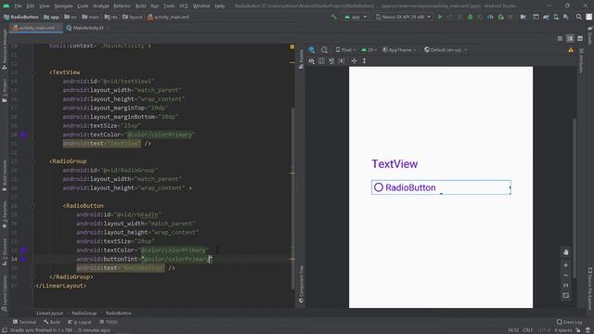Select the TextView in the layout preview
Image resolution: width=594 pixels, height=334 pixels.
(x=394, y=164)
